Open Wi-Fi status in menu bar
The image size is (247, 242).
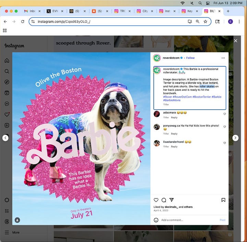[x=183, y=3]
